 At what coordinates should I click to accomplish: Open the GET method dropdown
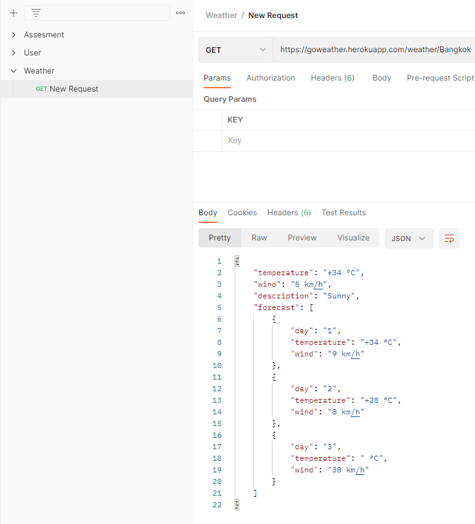point(235,50)
